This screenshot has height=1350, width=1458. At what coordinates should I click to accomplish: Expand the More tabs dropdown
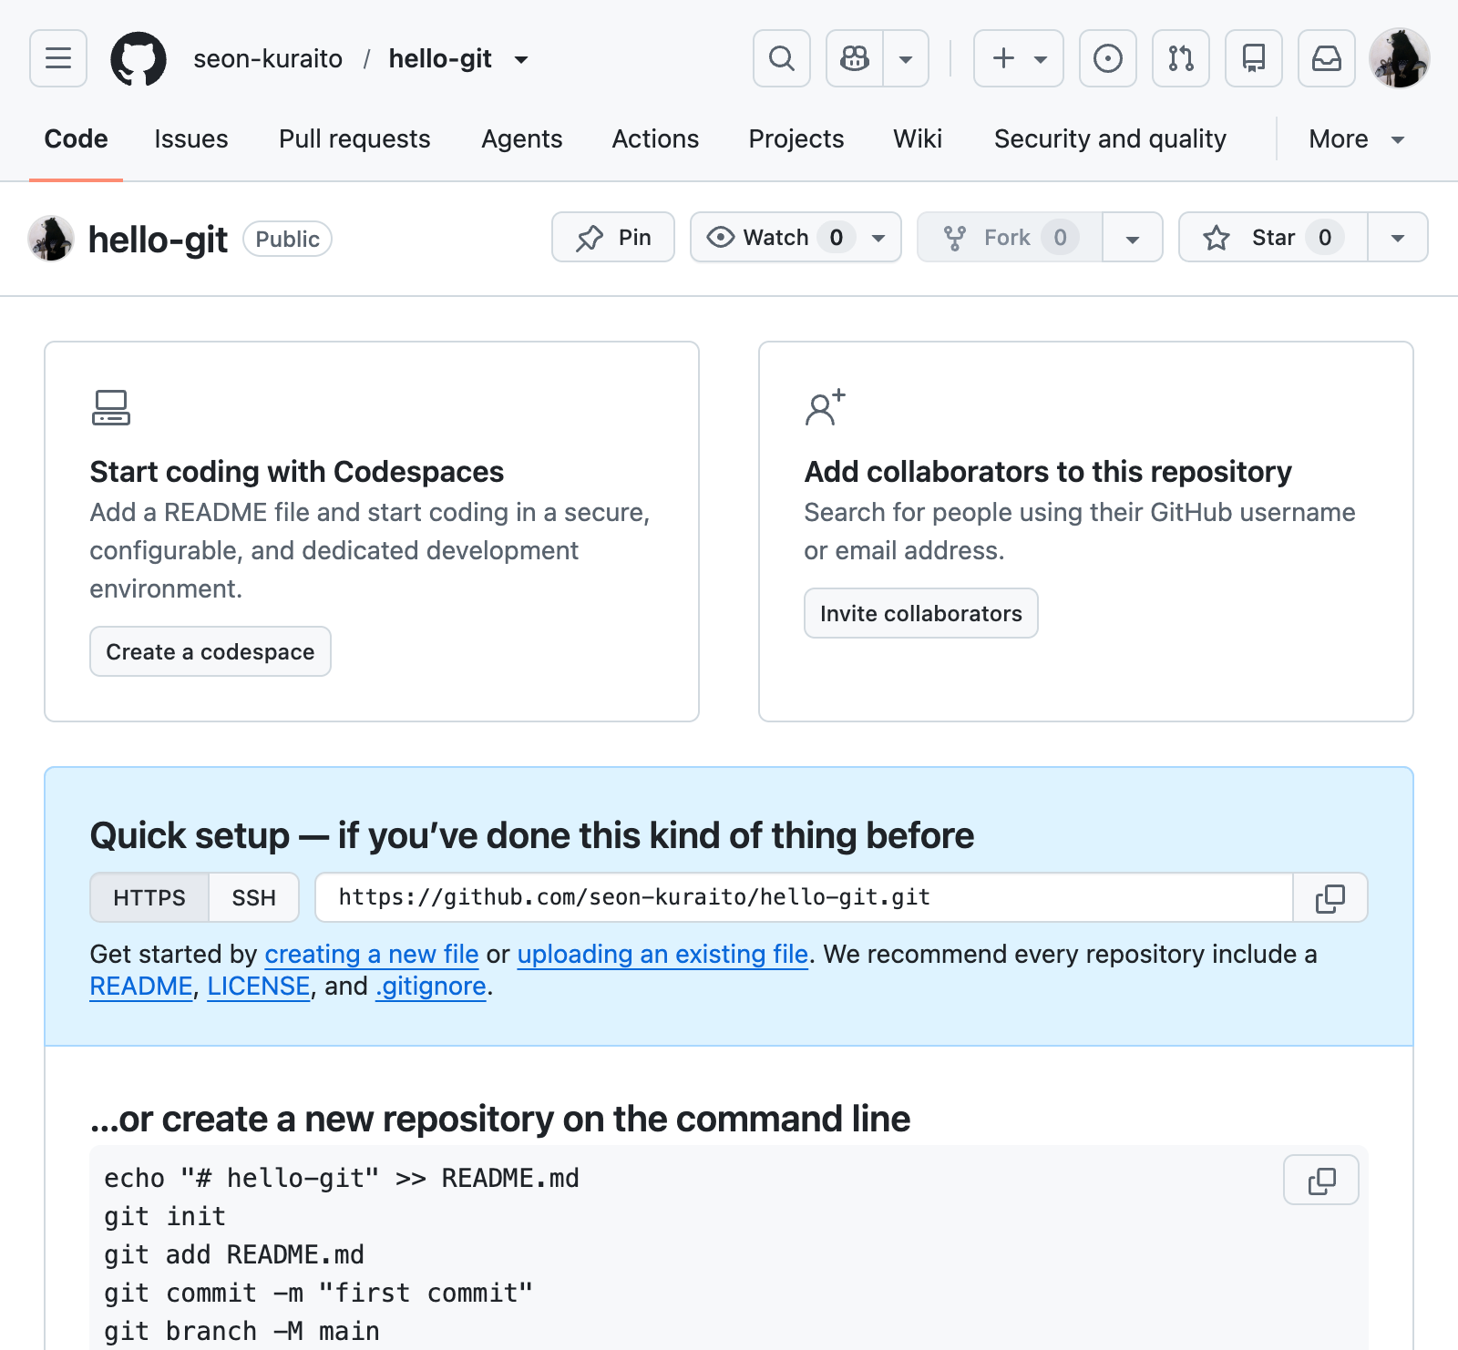(x=1357, y=138)
